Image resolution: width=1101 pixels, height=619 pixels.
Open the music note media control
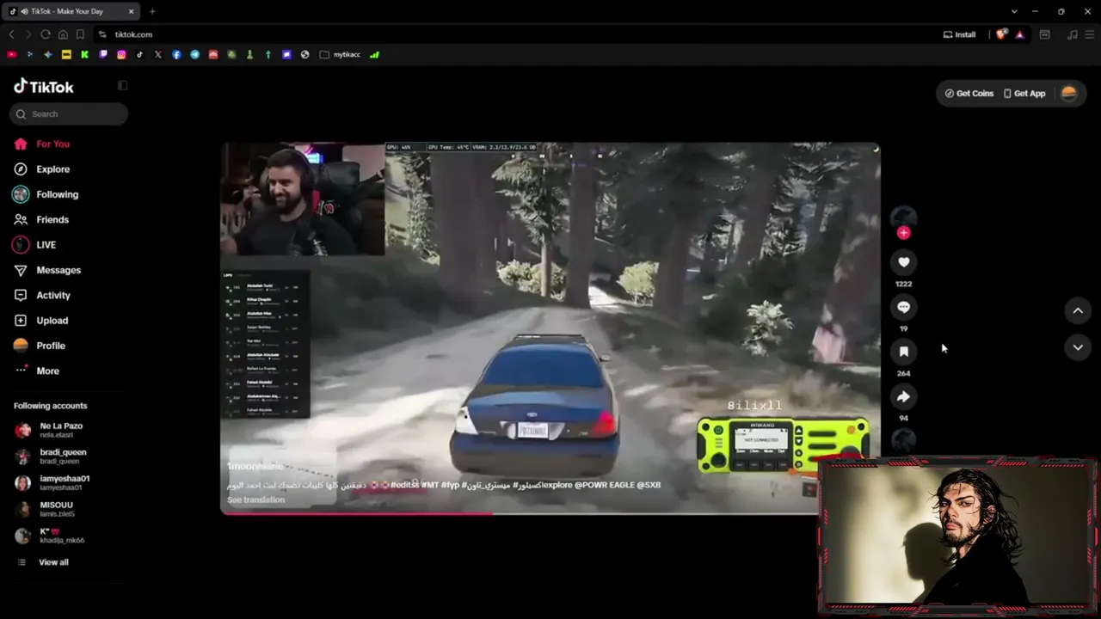(x=1072, y=34)
